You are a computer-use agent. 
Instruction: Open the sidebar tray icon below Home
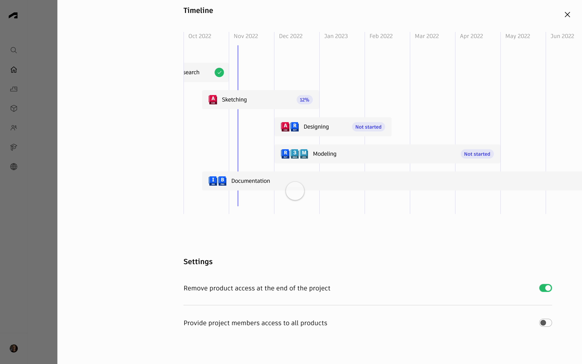point(14,89)
